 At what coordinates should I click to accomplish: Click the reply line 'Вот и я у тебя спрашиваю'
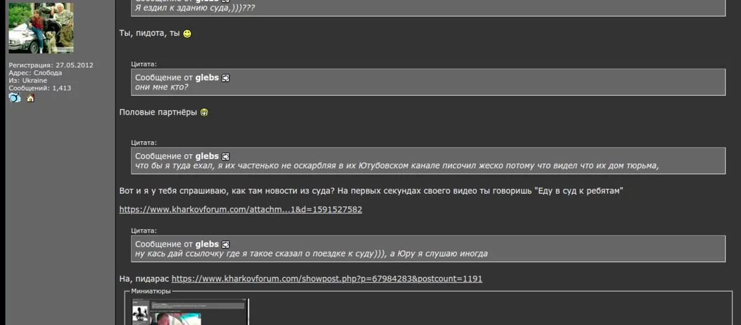tap(371, 191)
